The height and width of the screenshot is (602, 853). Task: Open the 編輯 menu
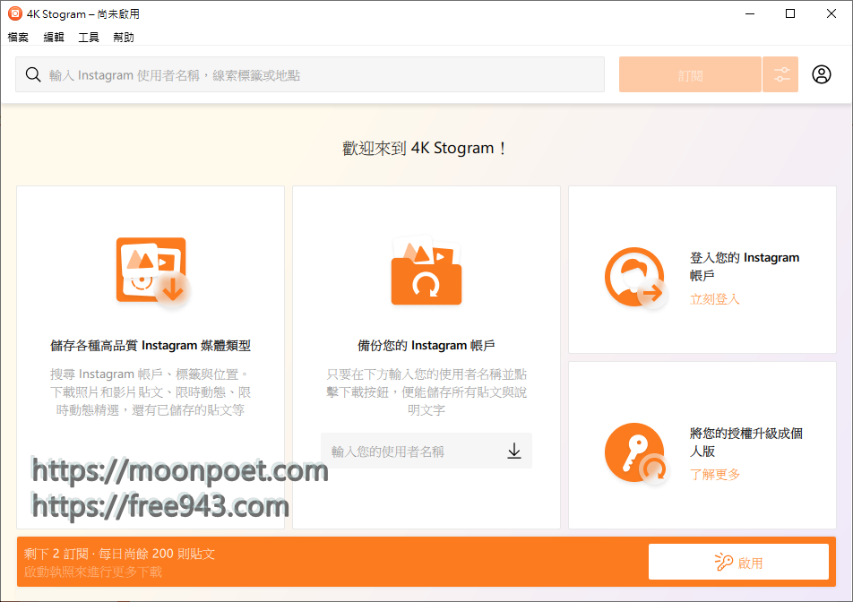tap(54, 38)
